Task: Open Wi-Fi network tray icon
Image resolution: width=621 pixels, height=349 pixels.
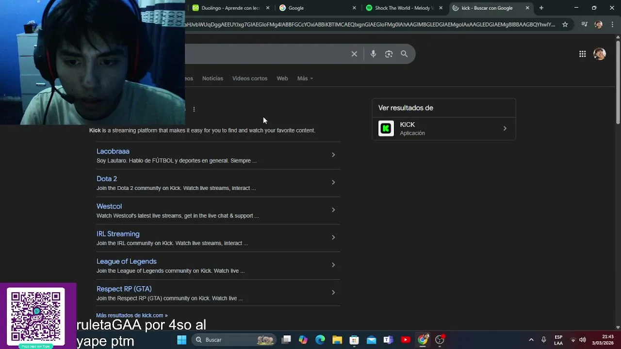Action: pyautogui.click(x=573, y=340)
